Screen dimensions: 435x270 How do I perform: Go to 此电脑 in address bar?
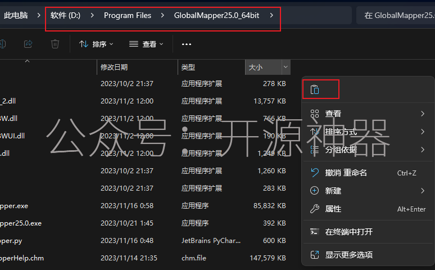tap(16, 15)
